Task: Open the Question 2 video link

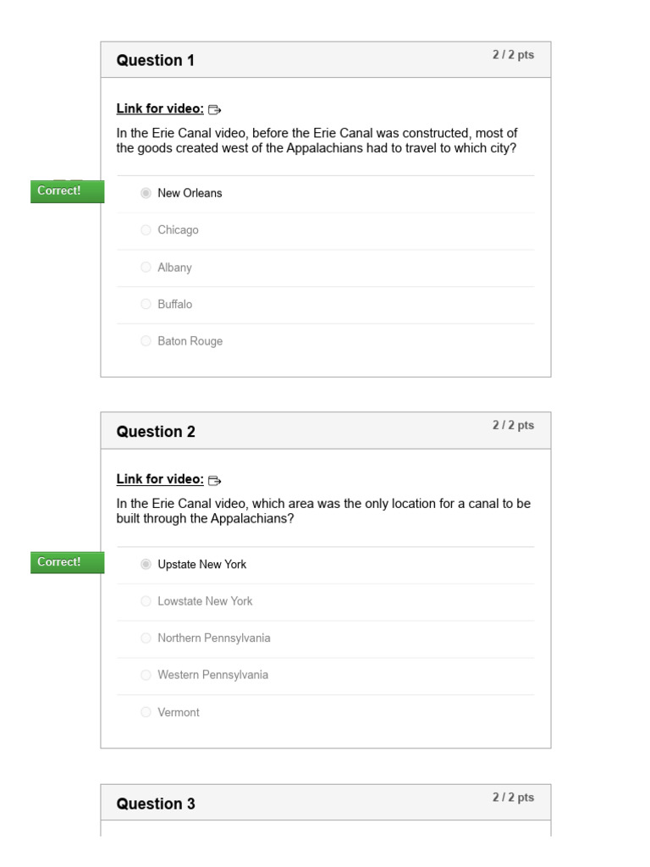Action: tap(160, 479)
